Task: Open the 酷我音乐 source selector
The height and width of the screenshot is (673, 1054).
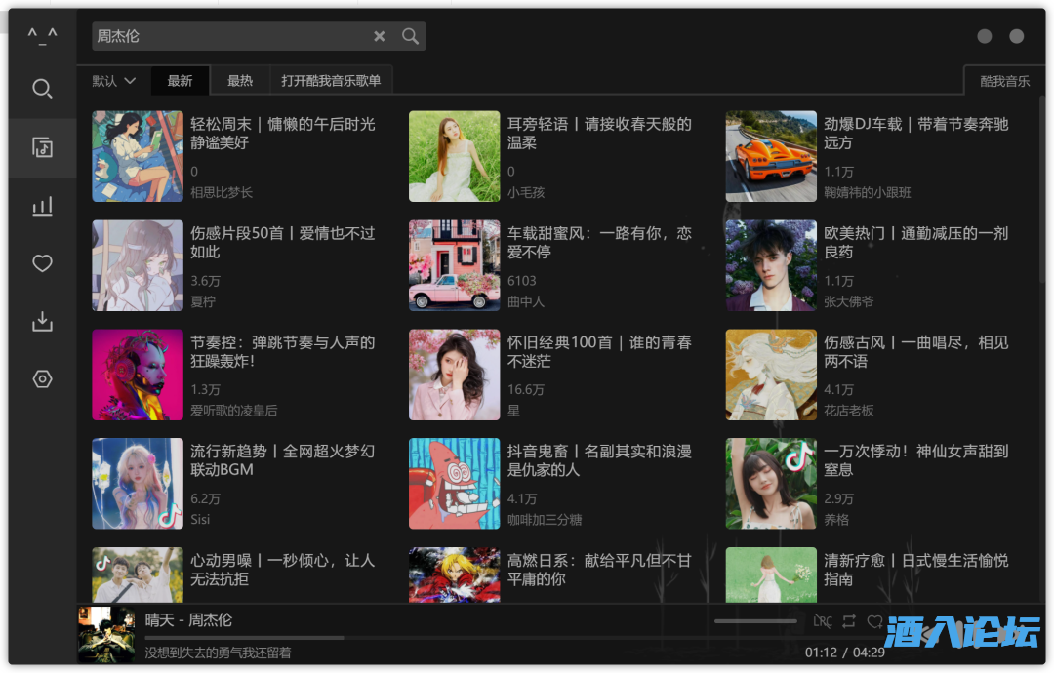Action: (x=1004, y=81)
